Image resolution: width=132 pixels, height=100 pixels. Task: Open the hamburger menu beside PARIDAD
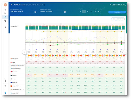click(x=12, y=5)
